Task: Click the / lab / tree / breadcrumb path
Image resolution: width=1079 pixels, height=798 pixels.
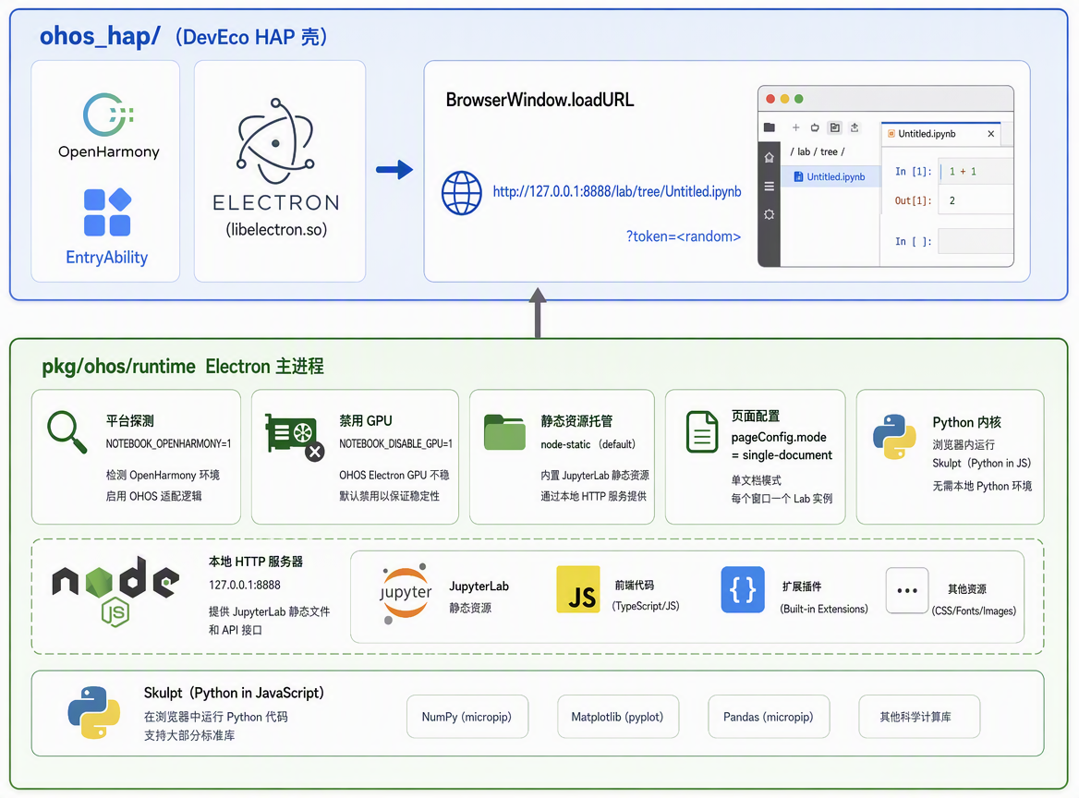Action: click(x=817, y=152)
